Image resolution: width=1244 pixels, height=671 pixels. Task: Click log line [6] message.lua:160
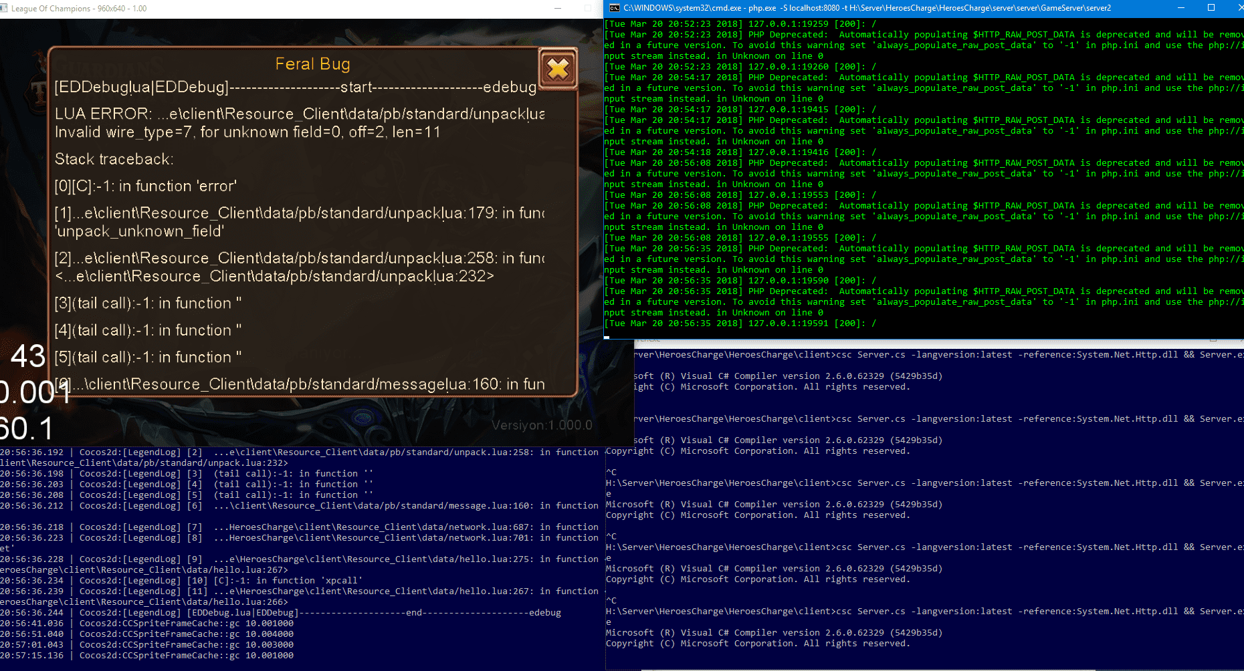click(x=300, y=506)
